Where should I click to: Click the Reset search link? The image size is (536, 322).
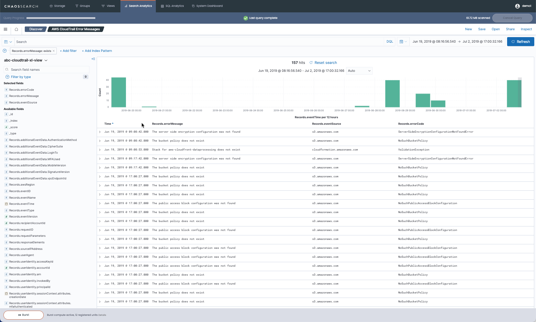click(x=325, y=63)
